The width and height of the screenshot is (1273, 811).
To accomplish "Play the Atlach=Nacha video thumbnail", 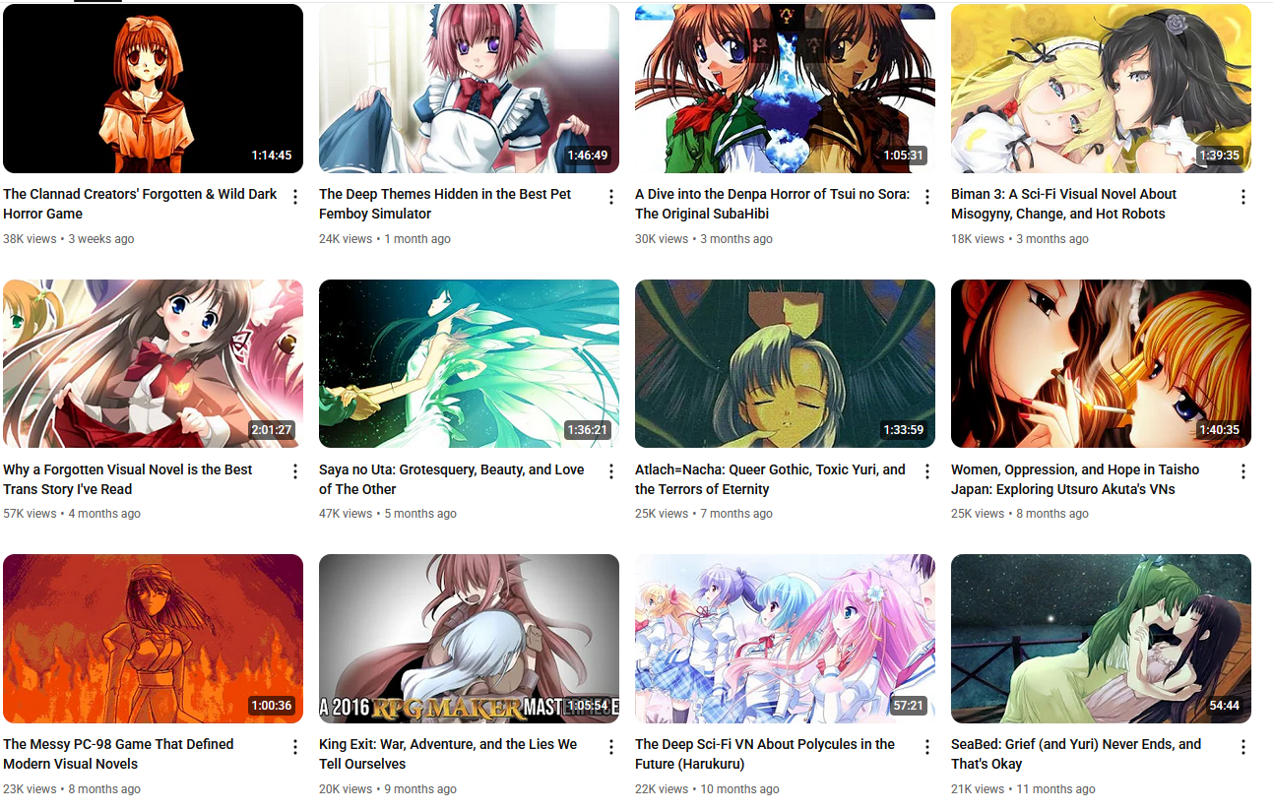I will point(785,364).
